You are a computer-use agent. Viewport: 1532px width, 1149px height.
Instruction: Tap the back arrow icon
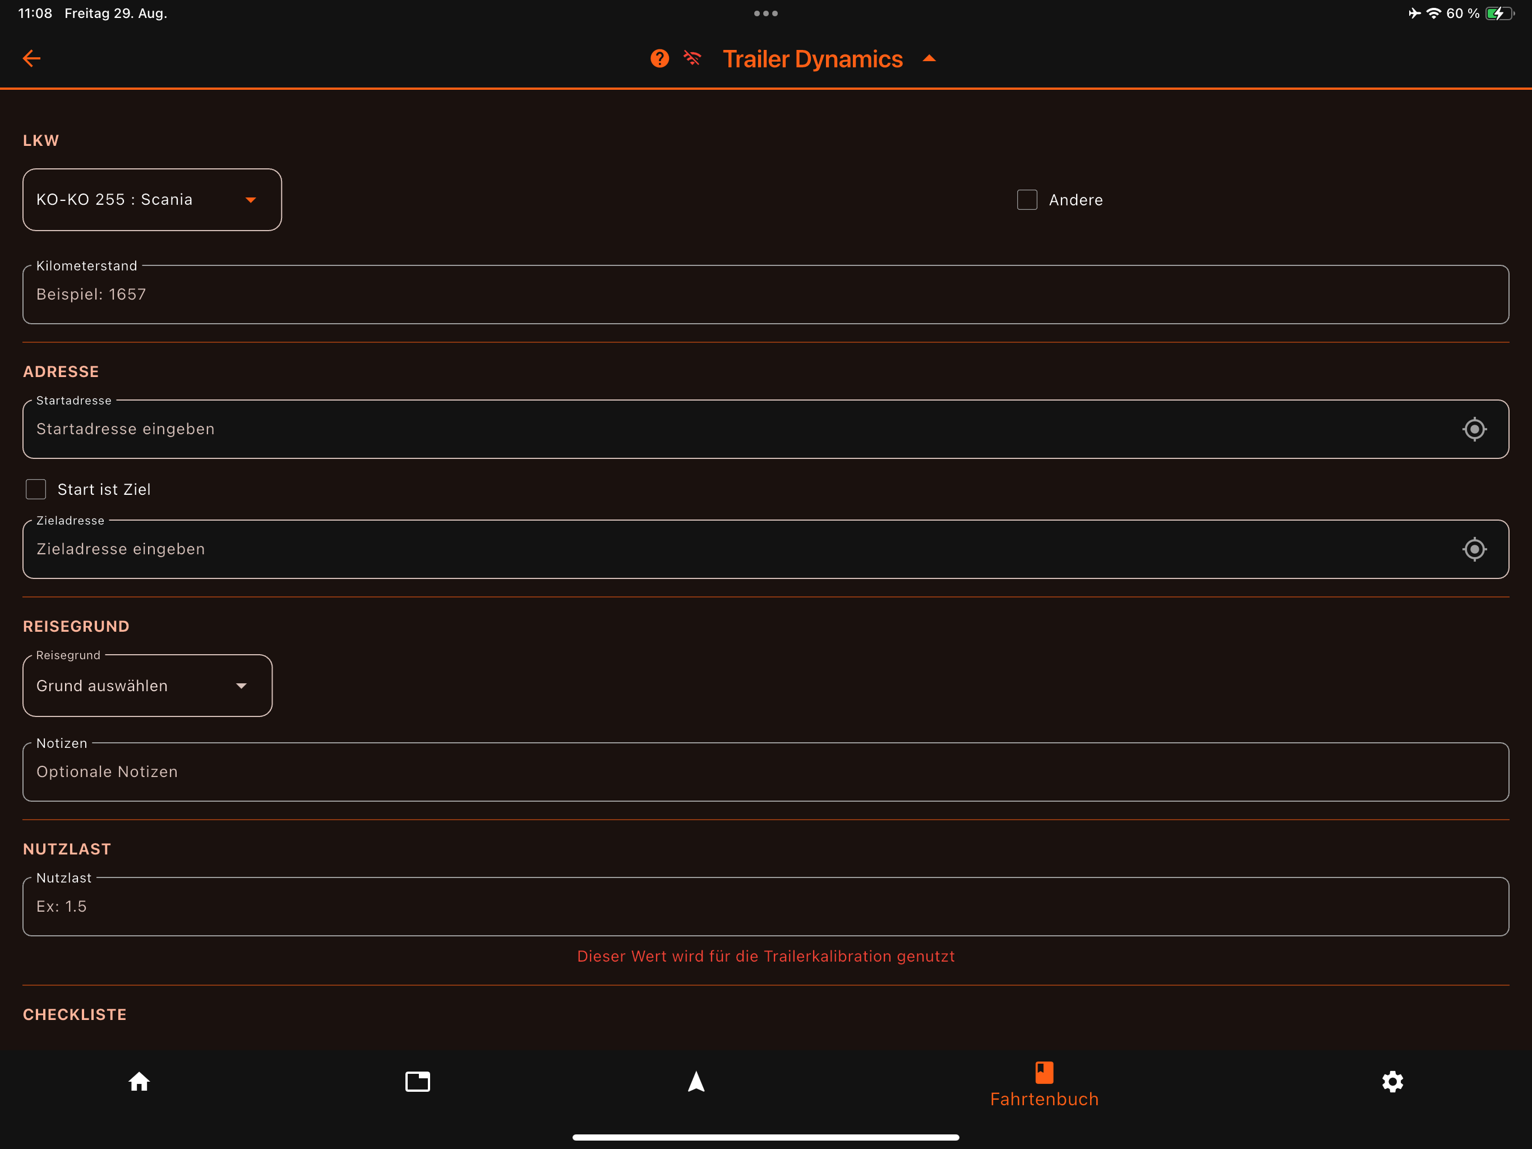32,59
